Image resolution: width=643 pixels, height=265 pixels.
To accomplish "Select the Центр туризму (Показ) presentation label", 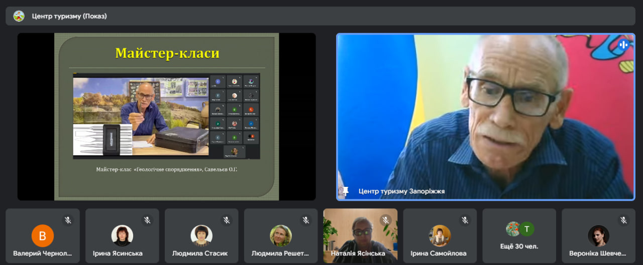I will pos(69,16).
